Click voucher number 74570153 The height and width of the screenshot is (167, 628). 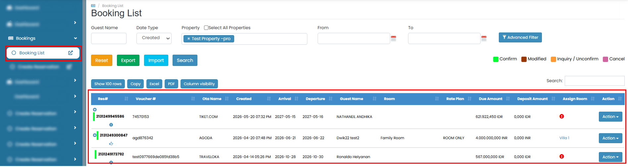[x=141, y=117]
